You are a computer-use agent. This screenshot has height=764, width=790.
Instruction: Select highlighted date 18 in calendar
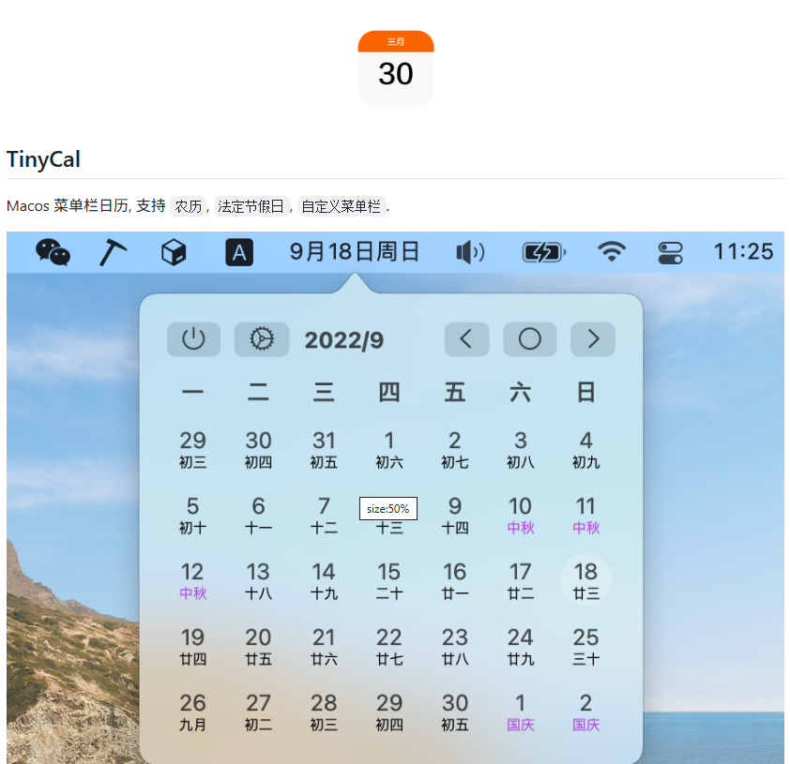click(585, 580)
